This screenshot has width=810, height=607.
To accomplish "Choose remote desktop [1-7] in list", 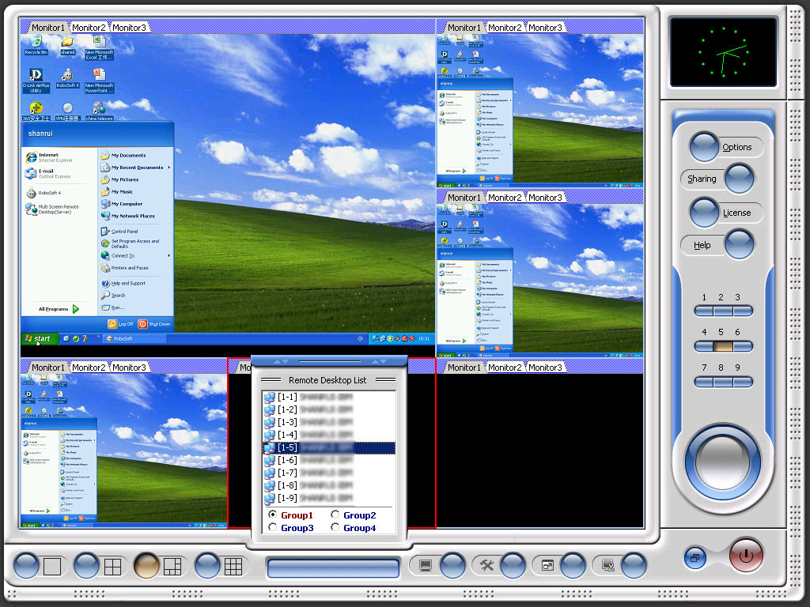I will tap(329, 473).
